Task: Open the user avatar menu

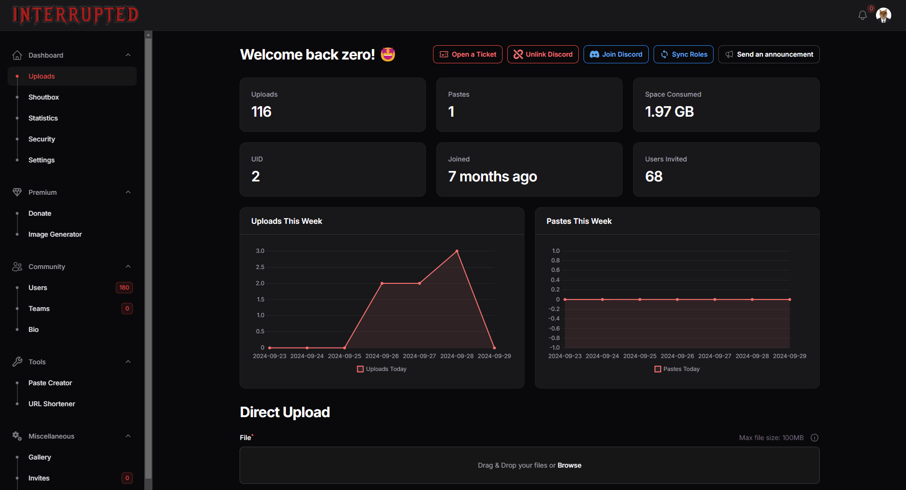Action: coord(884,15)
